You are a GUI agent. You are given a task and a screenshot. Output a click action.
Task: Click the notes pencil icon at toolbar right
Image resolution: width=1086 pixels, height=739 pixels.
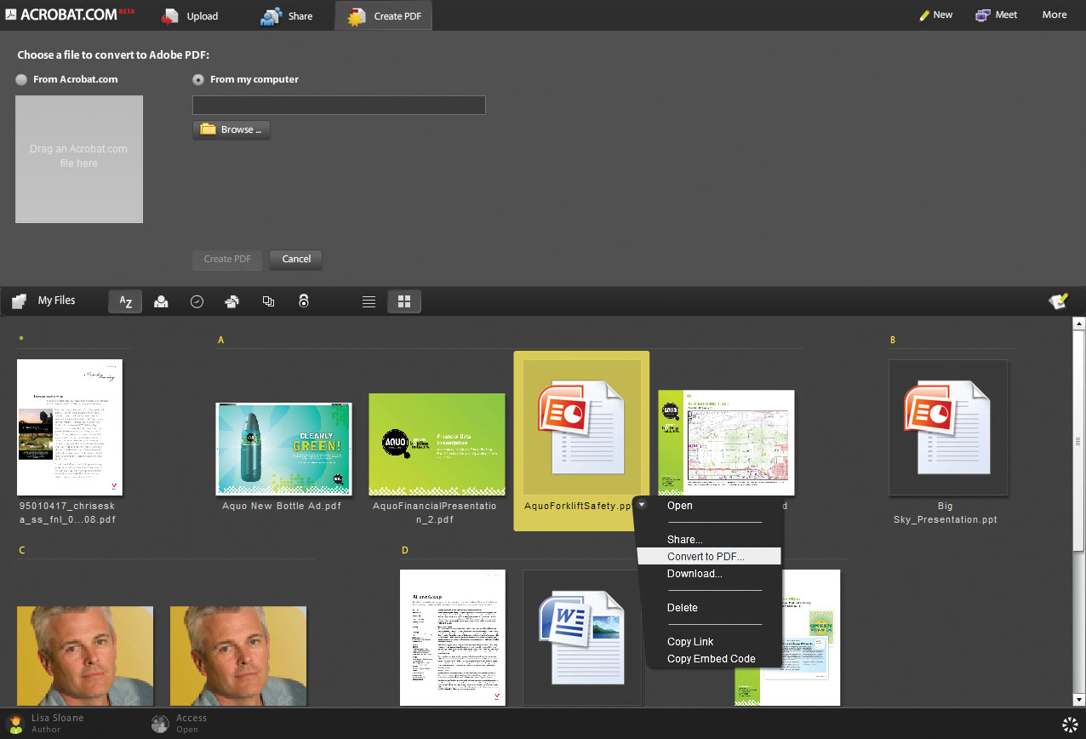pyautogui.click(x=1059, y=301)
